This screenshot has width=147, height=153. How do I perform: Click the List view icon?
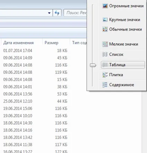click(x=105, y=54)
